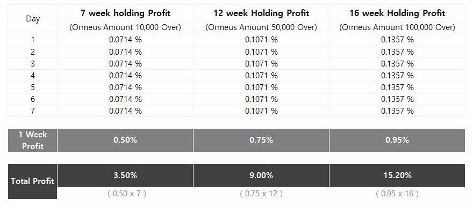Click 0.0714 % cell in Day 4 row

(125, 75)
